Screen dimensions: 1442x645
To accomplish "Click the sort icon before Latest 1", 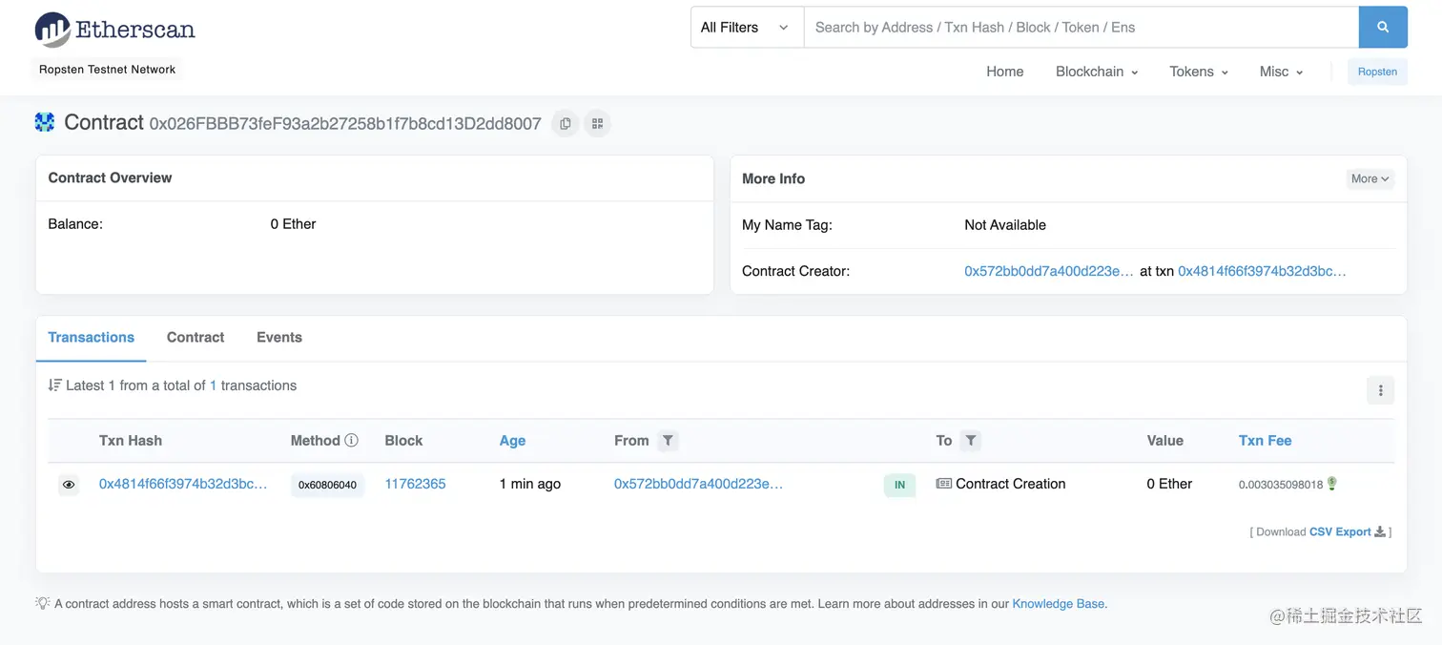I will [54, 385].
